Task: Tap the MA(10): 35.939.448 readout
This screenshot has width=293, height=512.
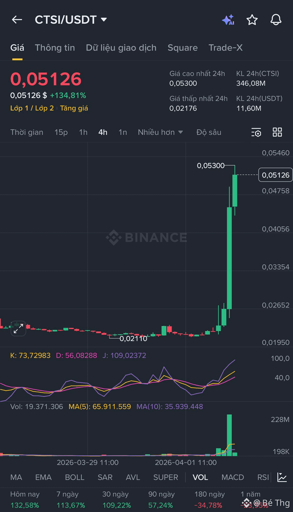Action: [x=170, y=407]
